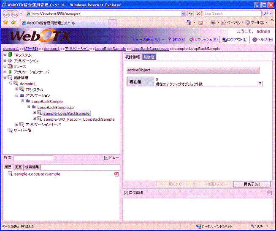Click the TPシステム server icon in tree
This screenshot has width=276, height=231.
click(x=10, y=54)
